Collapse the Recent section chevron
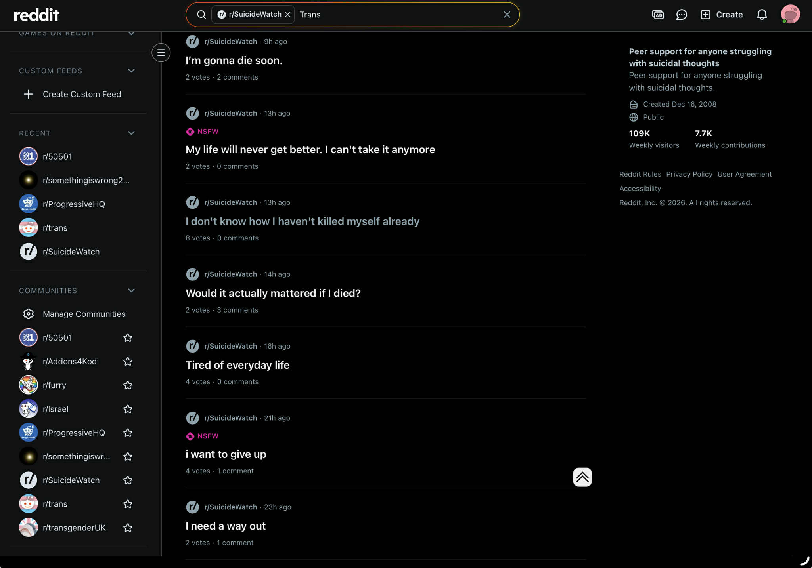The width and height of the screenshot is (812, 568). pyautogui.click(x=131, y=133)
